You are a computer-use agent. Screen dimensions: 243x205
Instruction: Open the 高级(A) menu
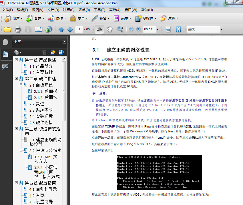(115, 10)
